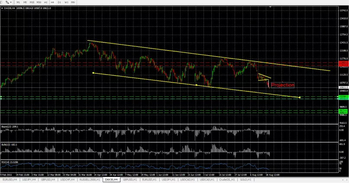Select the lower channel trendline right end handle
Screen dimensions: 349x183
tap(300, 97)
